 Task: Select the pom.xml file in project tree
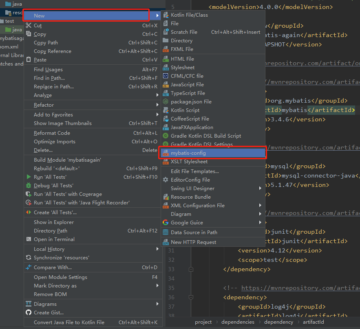(x=9, y=47)
